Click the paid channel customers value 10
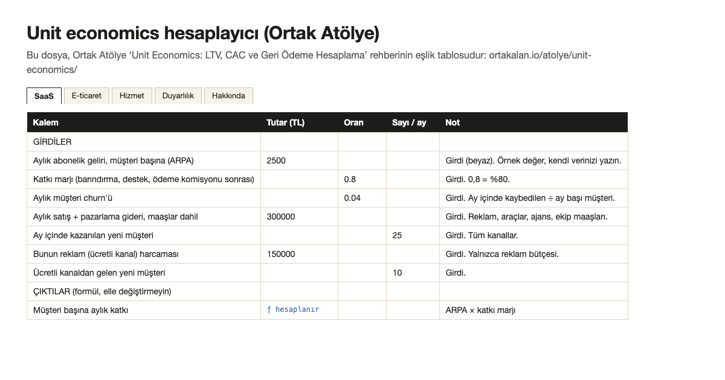 pyautogui.click(x=413, y=273)
